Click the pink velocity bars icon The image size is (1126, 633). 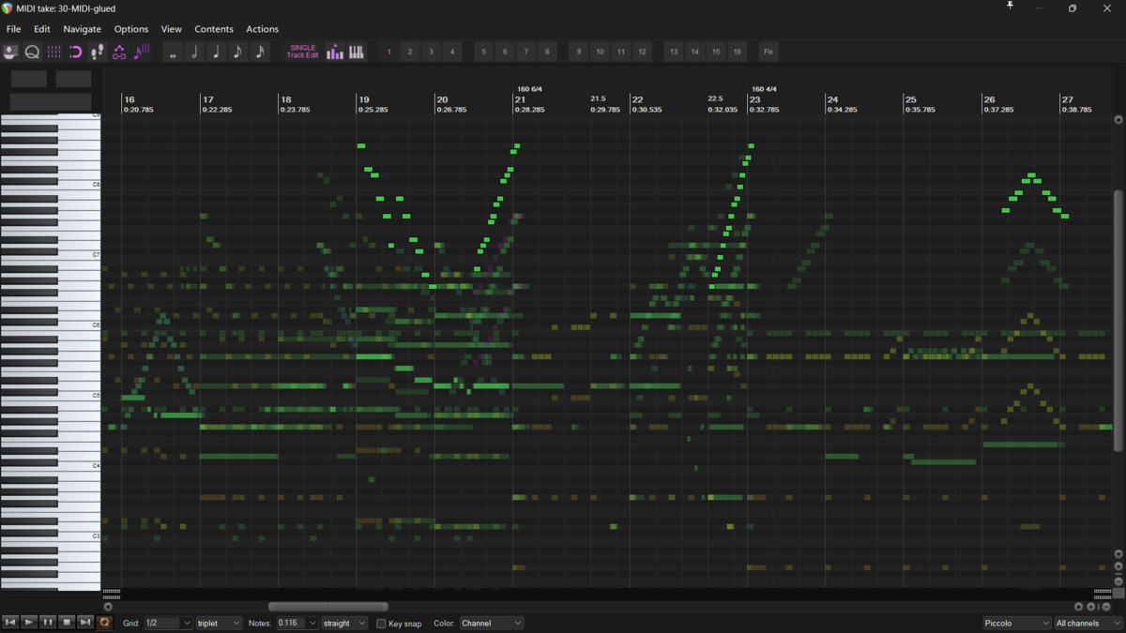click(x=335, y=53)
